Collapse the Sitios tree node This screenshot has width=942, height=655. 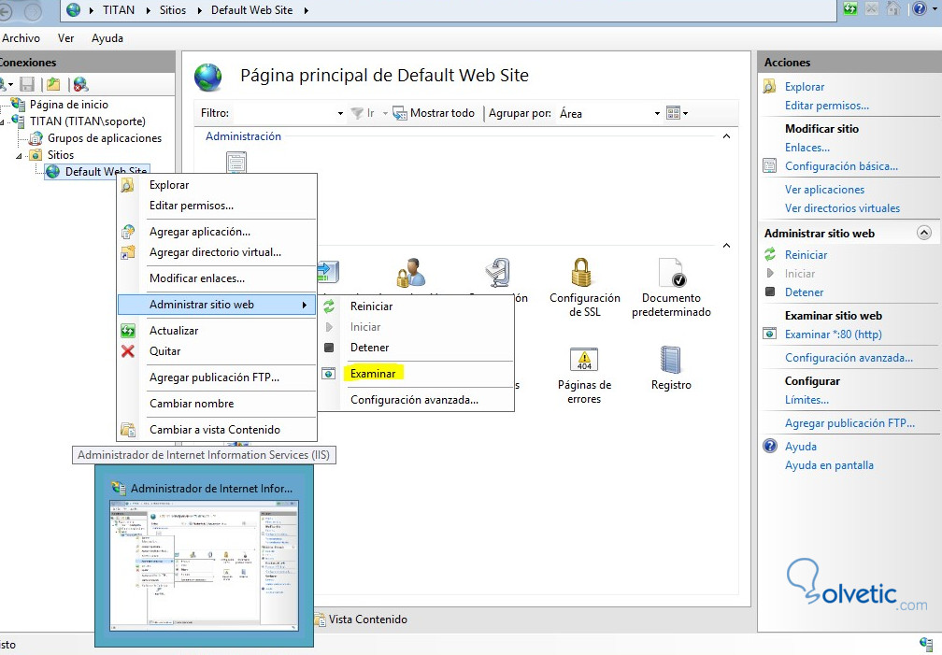[20, 155]
